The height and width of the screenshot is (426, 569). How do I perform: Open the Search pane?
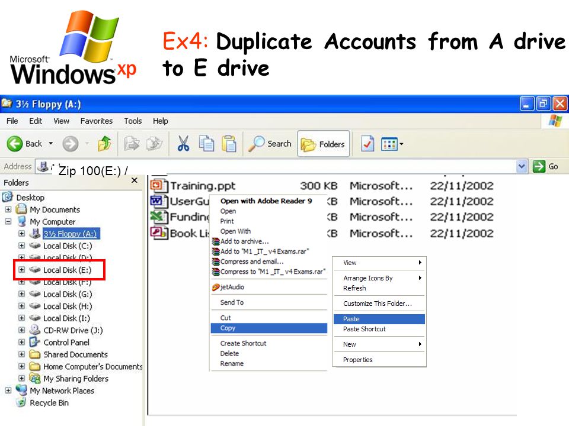click(270, 144)
